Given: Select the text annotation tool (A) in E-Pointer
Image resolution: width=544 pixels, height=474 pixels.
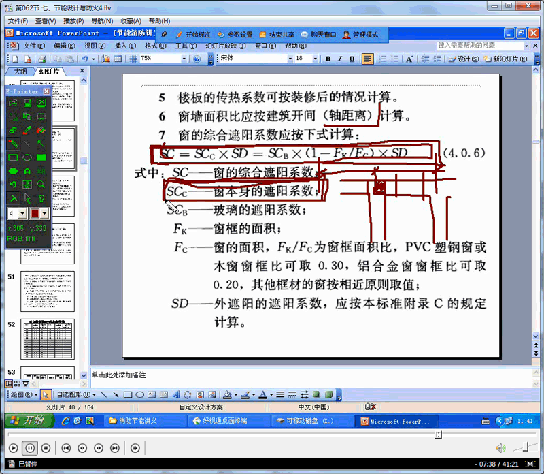Looking at the screenshot, I should pos(27,171).
